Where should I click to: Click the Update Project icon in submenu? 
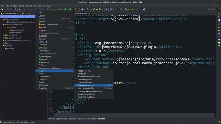(x=79, y=85)
